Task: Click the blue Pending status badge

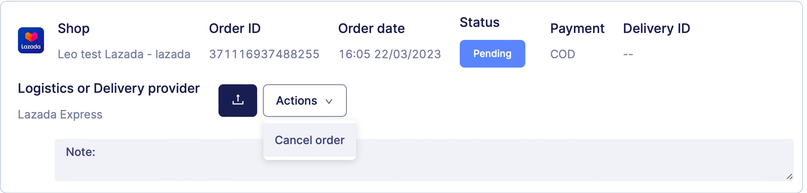Action: coord(492,54)
